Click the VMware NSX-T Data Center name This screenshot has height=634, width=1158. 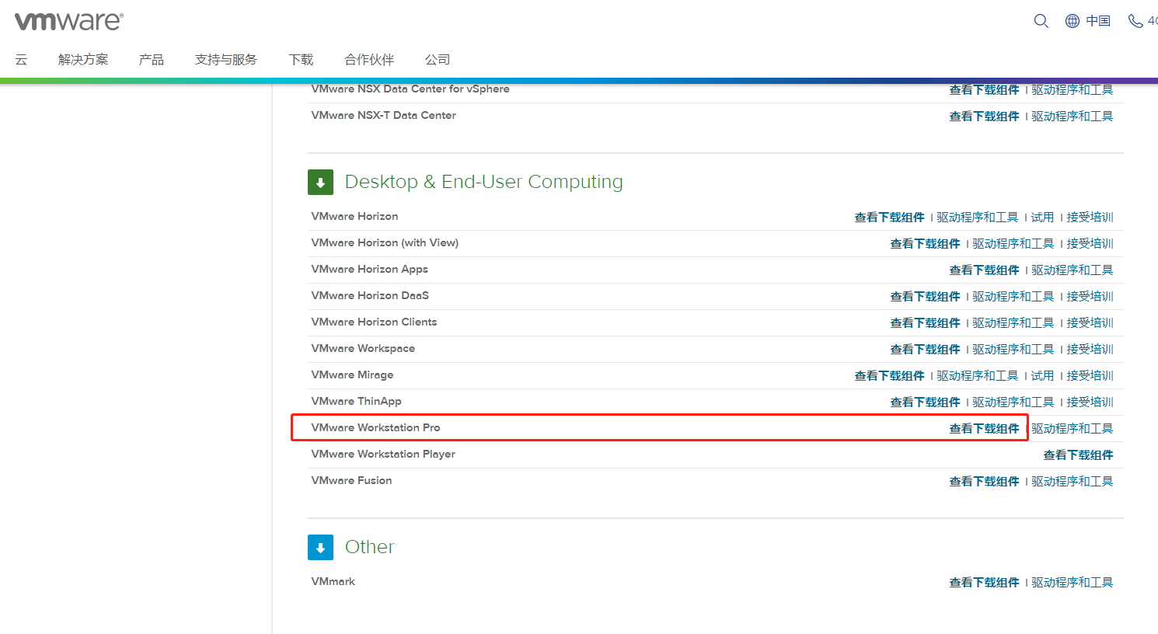(x=383, y=115)
